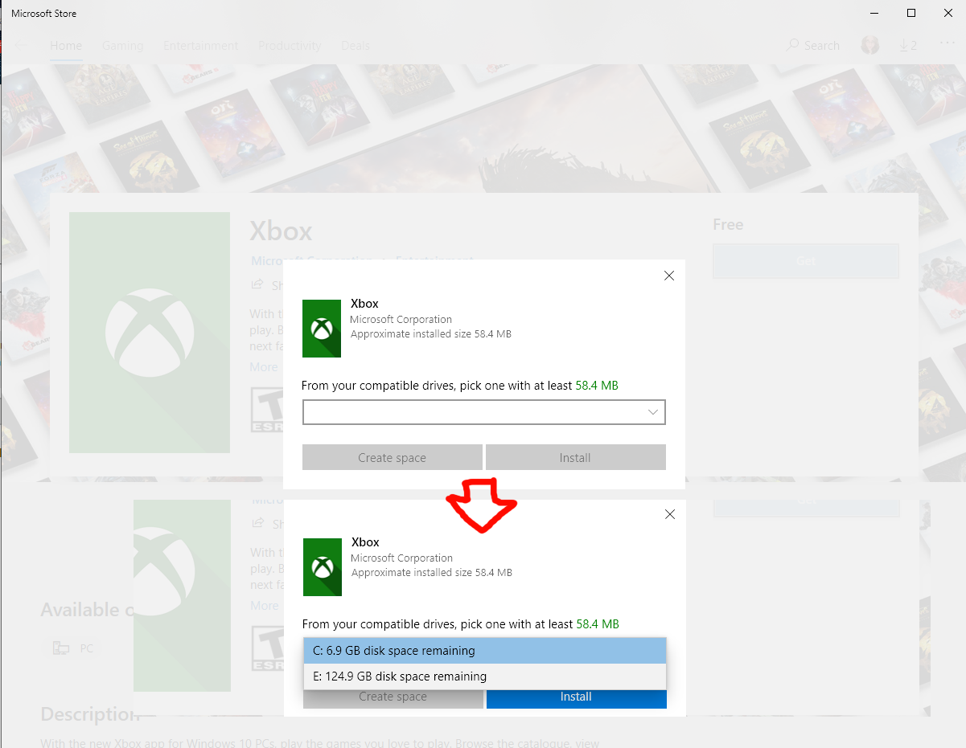Click the Get button under Free

[806, 261]
